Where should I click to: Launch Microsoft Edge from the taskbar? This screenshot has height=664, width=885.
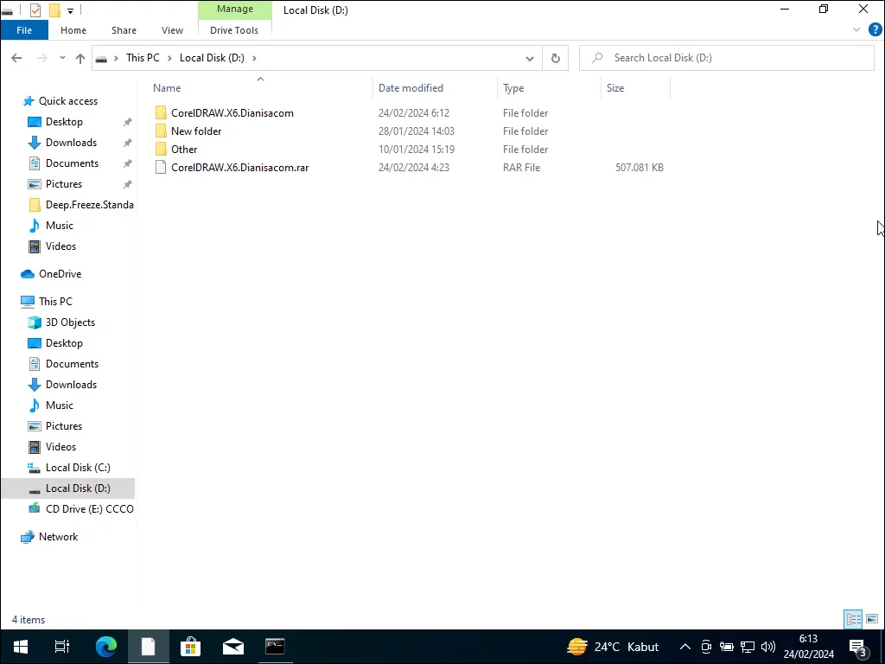105,646
